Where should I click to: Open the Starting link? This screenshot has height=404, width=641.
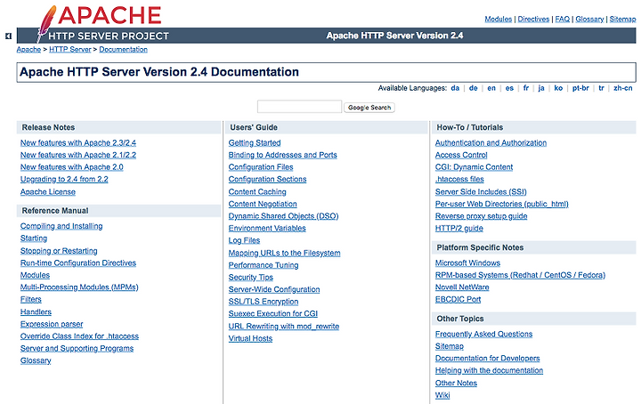click(34, 238)
